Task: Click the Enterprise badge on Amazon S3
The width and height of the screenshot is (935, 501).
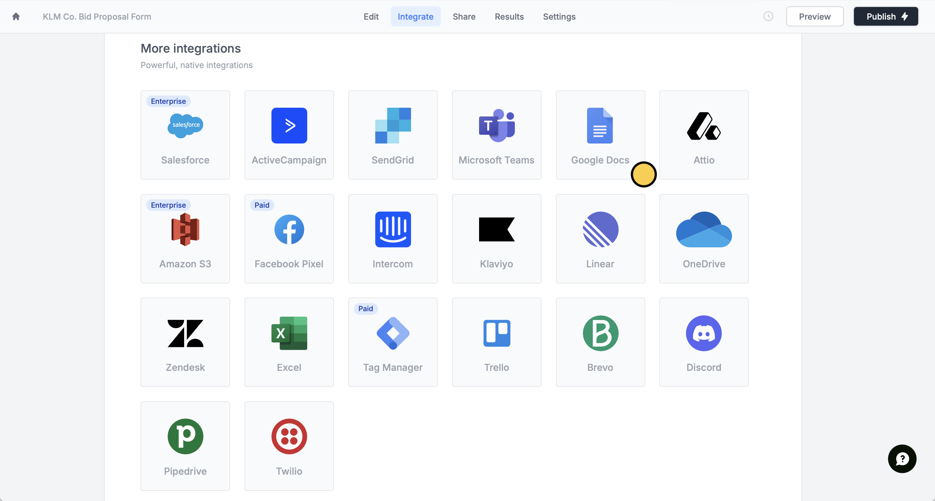Action: click(x=168, y=205)
